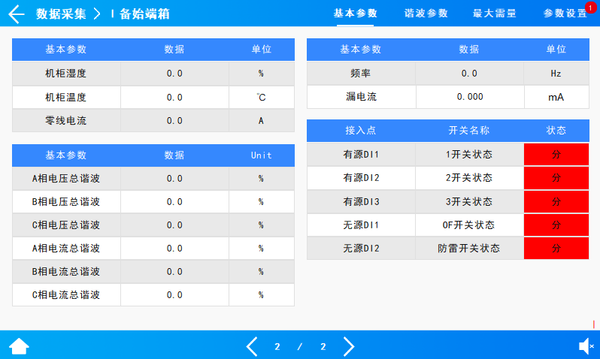Image resolution: width=600 pixels, height=359 pixels.
Task: Select the 基本参数 tab
Action: [356, 14]
